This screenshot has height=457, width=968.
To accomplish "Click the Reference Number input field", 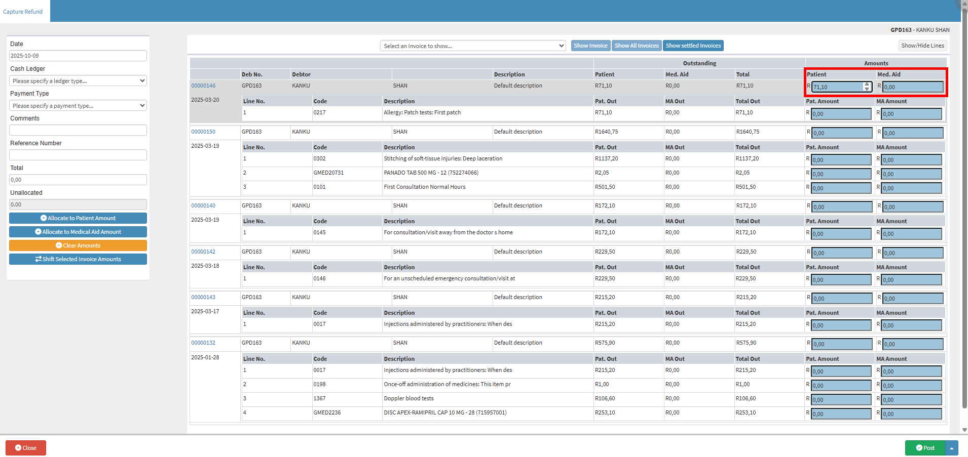I will click(78, 155).
